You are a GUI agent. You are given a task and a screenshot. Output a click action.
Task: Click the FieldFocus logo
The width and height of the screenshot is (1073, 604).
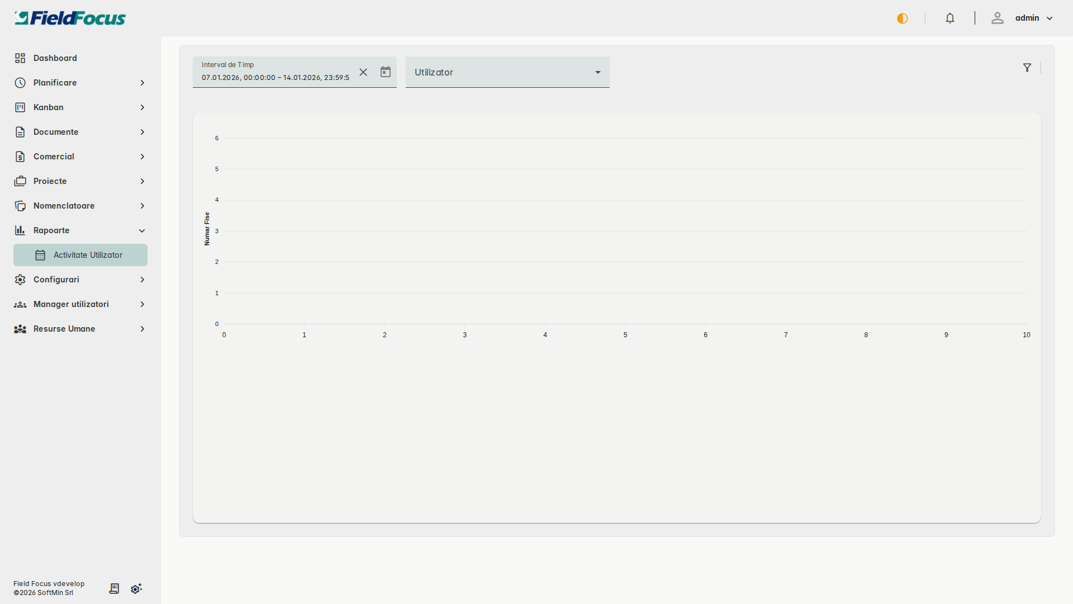click(70, 18)
